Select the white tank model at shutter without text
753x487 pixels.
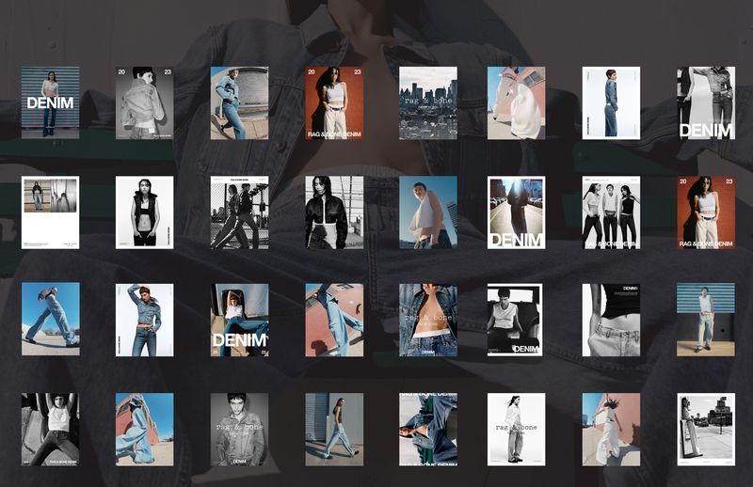pos(706,320)
